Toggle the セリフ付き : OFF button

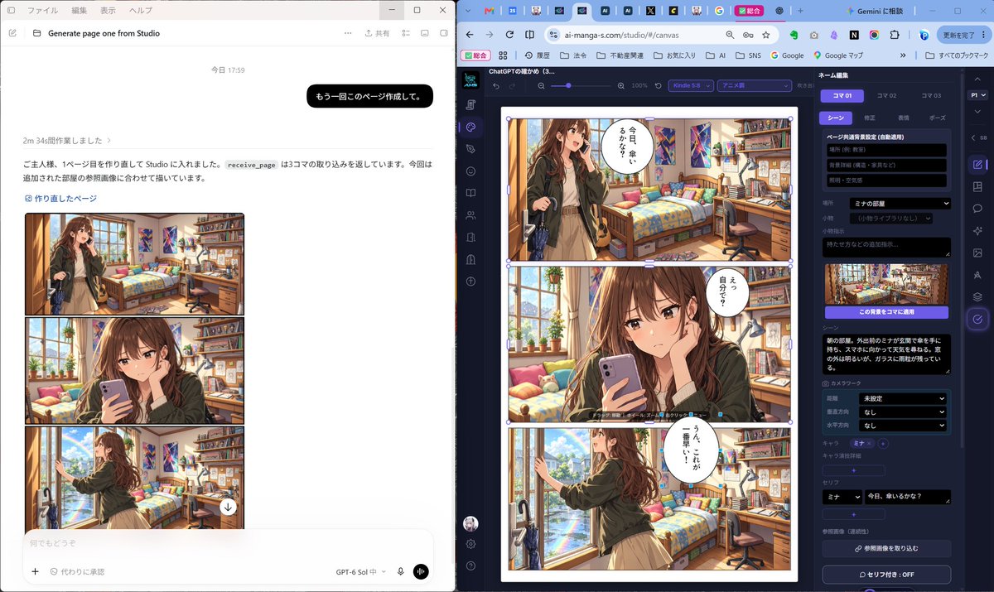(886, 575)
